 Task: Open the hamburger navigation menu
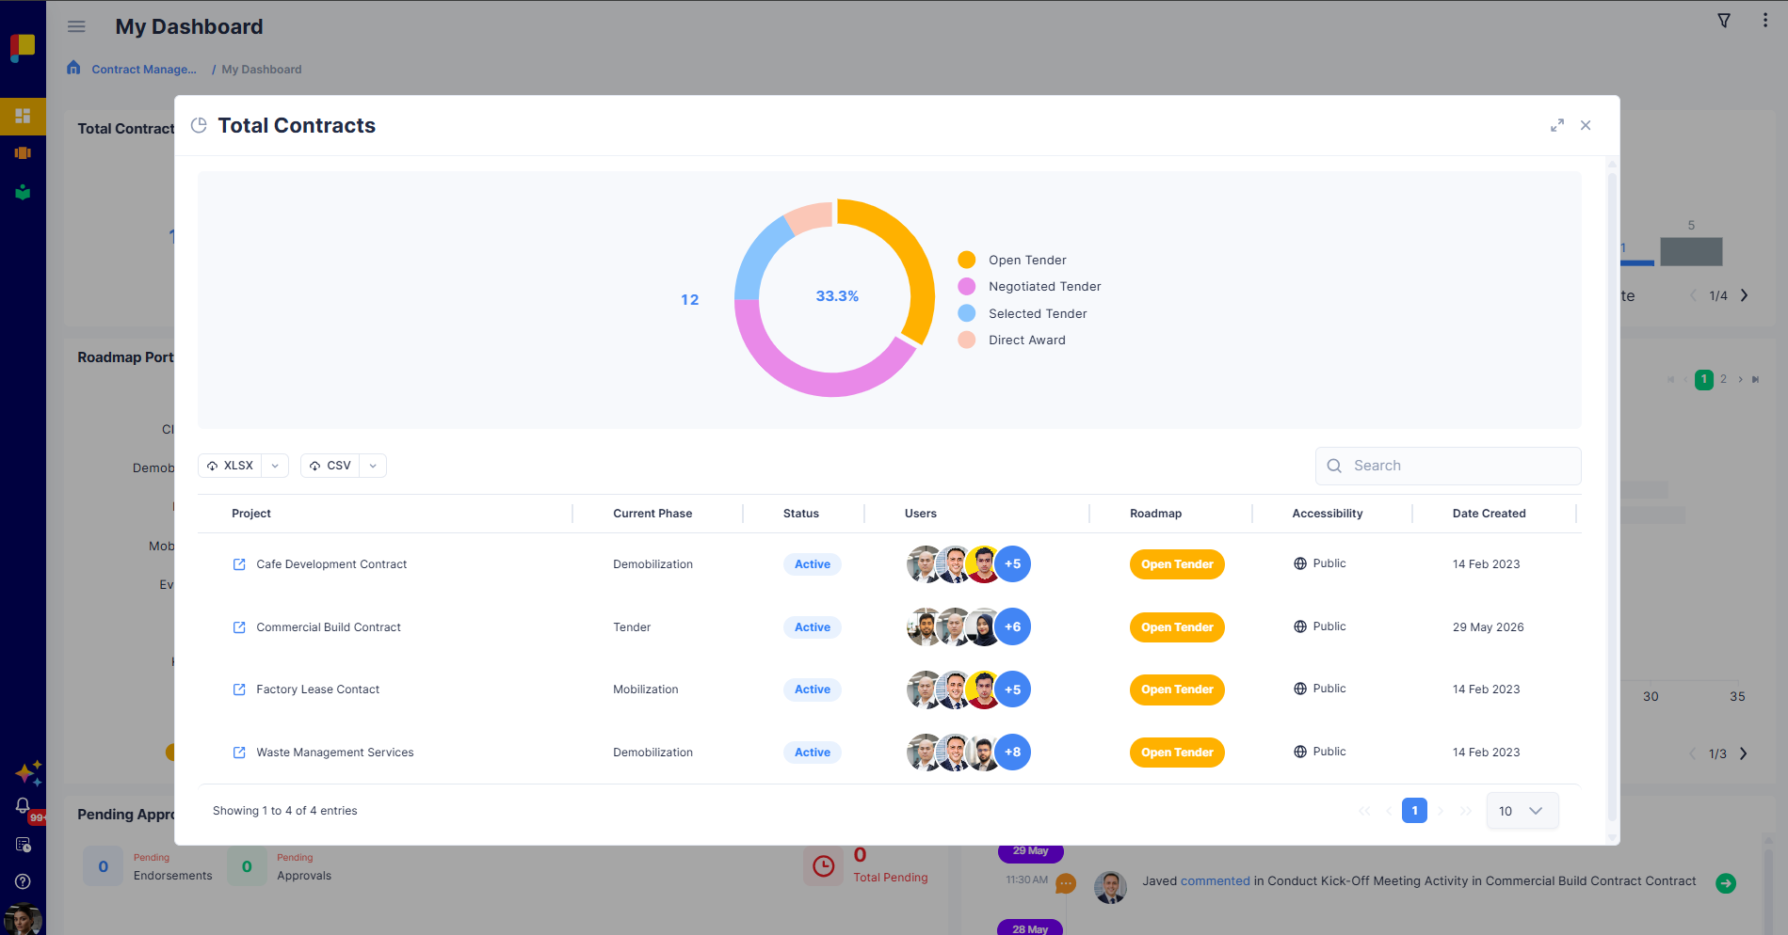tap(76, 26)
